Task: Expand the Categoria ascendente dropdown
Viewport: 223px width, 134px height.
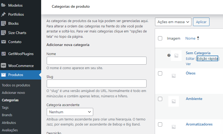Action: (x=70, y=112)
